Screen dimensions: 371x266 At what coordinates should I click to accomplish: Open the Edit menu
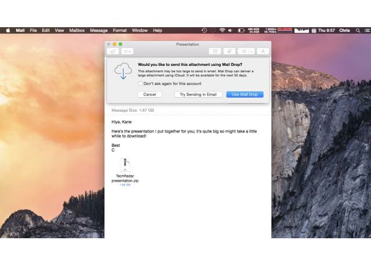tap(46, 31)
